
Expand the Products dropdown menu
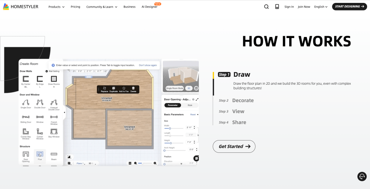tap(56, 7)
